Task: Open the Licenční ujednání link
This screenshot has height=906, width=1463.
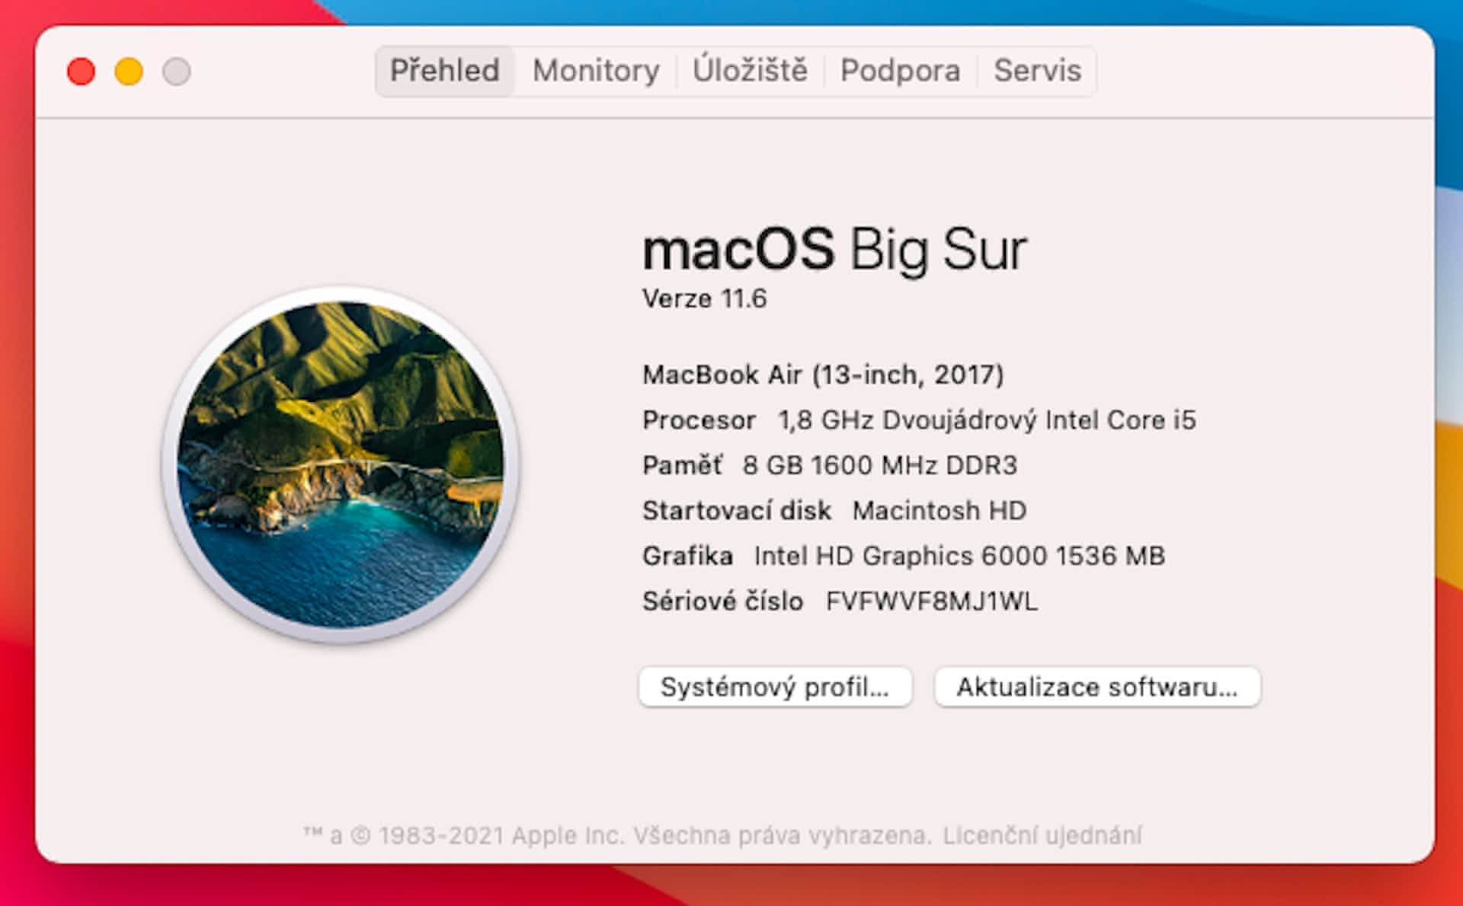Action: click(1042, 836)
